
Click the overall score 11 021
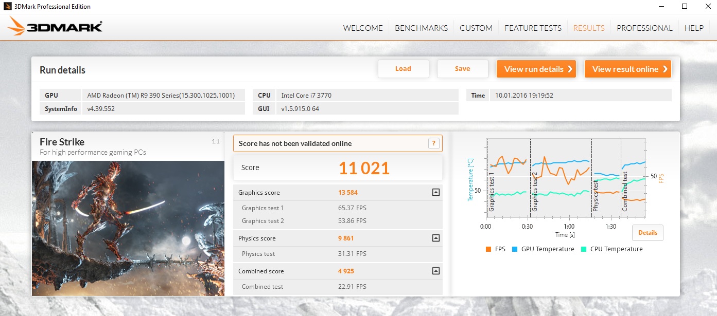pos(364,168)
